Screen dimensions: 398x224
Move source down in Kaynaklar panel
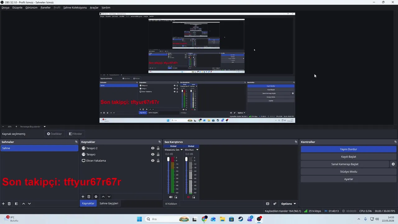pyautogui.click(x=109, y=197)
